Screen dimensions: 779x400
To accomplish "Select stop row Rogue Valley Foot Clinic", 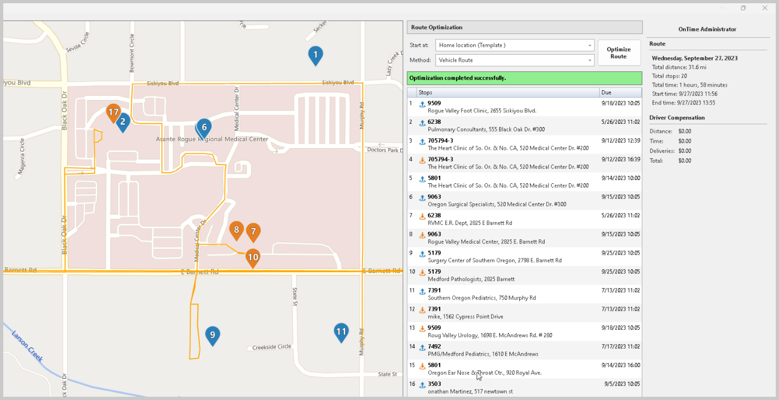I will pos(524,106).
